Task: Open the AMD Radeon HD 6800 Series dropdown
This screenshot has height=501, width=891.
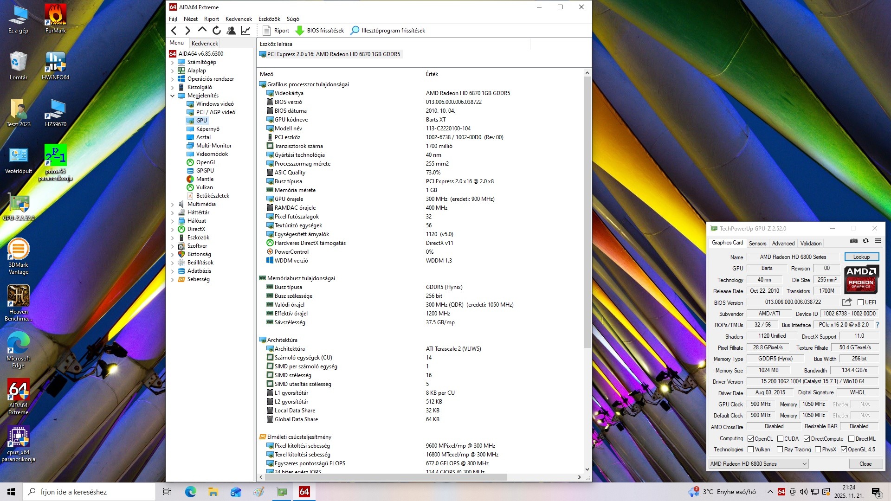Action: coord(758,464)
